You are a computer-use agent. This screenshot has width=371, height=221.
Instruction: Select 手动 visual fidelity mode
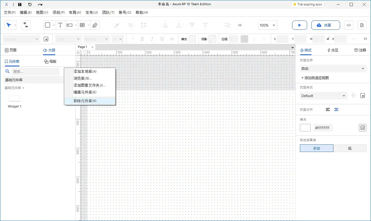pos(316,148)
